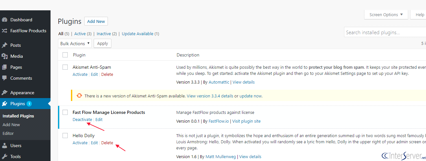Check the Hello Dolly plugin checkbox
The image size is (426, 161).
coord(65,136)
